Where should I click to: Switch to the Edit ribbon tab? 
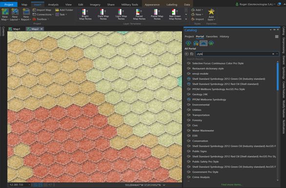tap(81, 4)
